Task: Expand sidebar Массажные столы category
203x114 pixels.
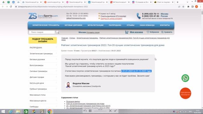Action: pos(43,95)
